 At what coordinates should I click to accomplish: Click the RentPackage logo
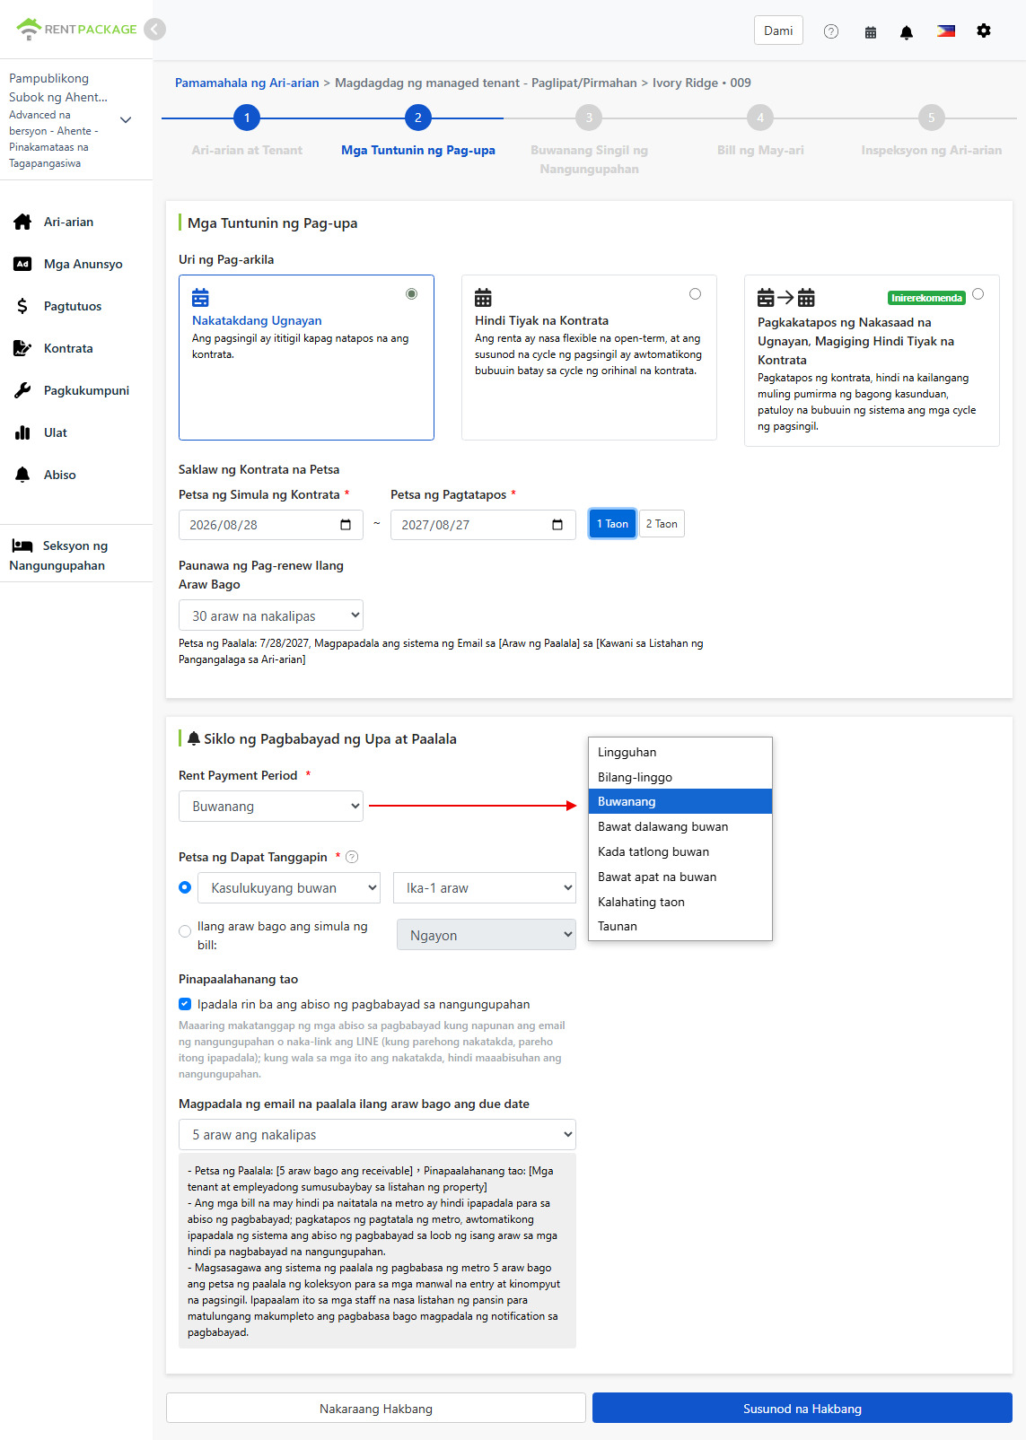76,30
